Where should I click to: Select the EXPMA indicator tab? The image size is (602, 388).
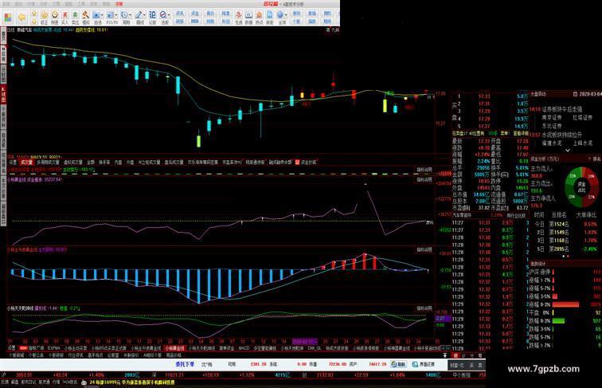coord(54,348)
